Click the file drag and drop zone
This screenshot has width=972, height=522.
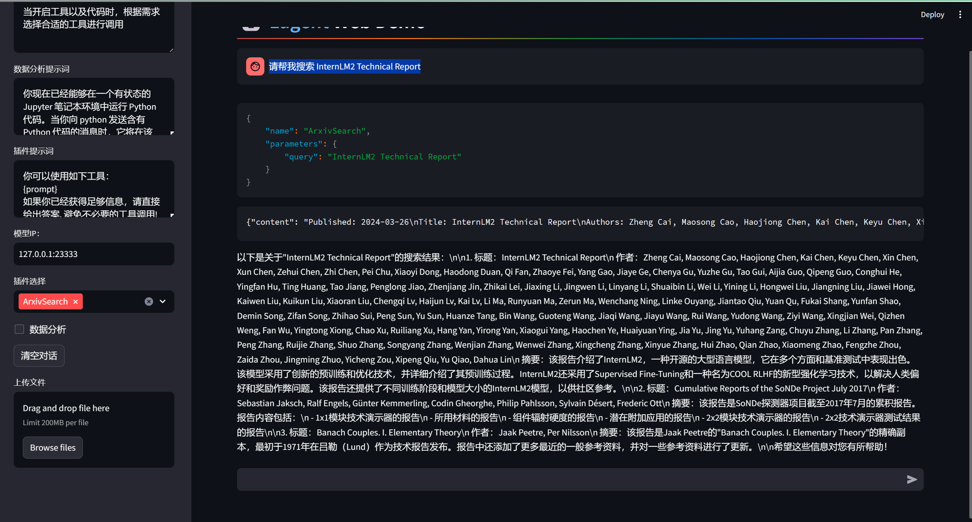(x=94, y=429)
